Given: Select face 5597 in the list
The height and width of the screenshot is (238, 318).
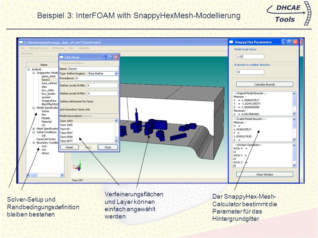Looking at the screenshot, I should coord(67,133).
